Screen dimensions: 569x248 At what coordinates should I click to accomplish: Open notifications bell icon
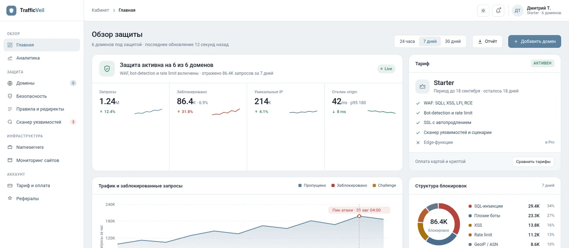click(498, 11)
